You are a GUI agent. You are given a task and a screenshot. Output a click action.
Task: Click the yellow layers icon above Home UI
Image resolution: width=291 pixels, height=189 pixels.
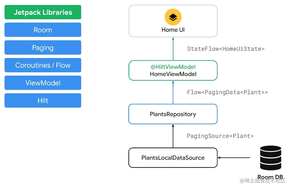coord(173,17)
